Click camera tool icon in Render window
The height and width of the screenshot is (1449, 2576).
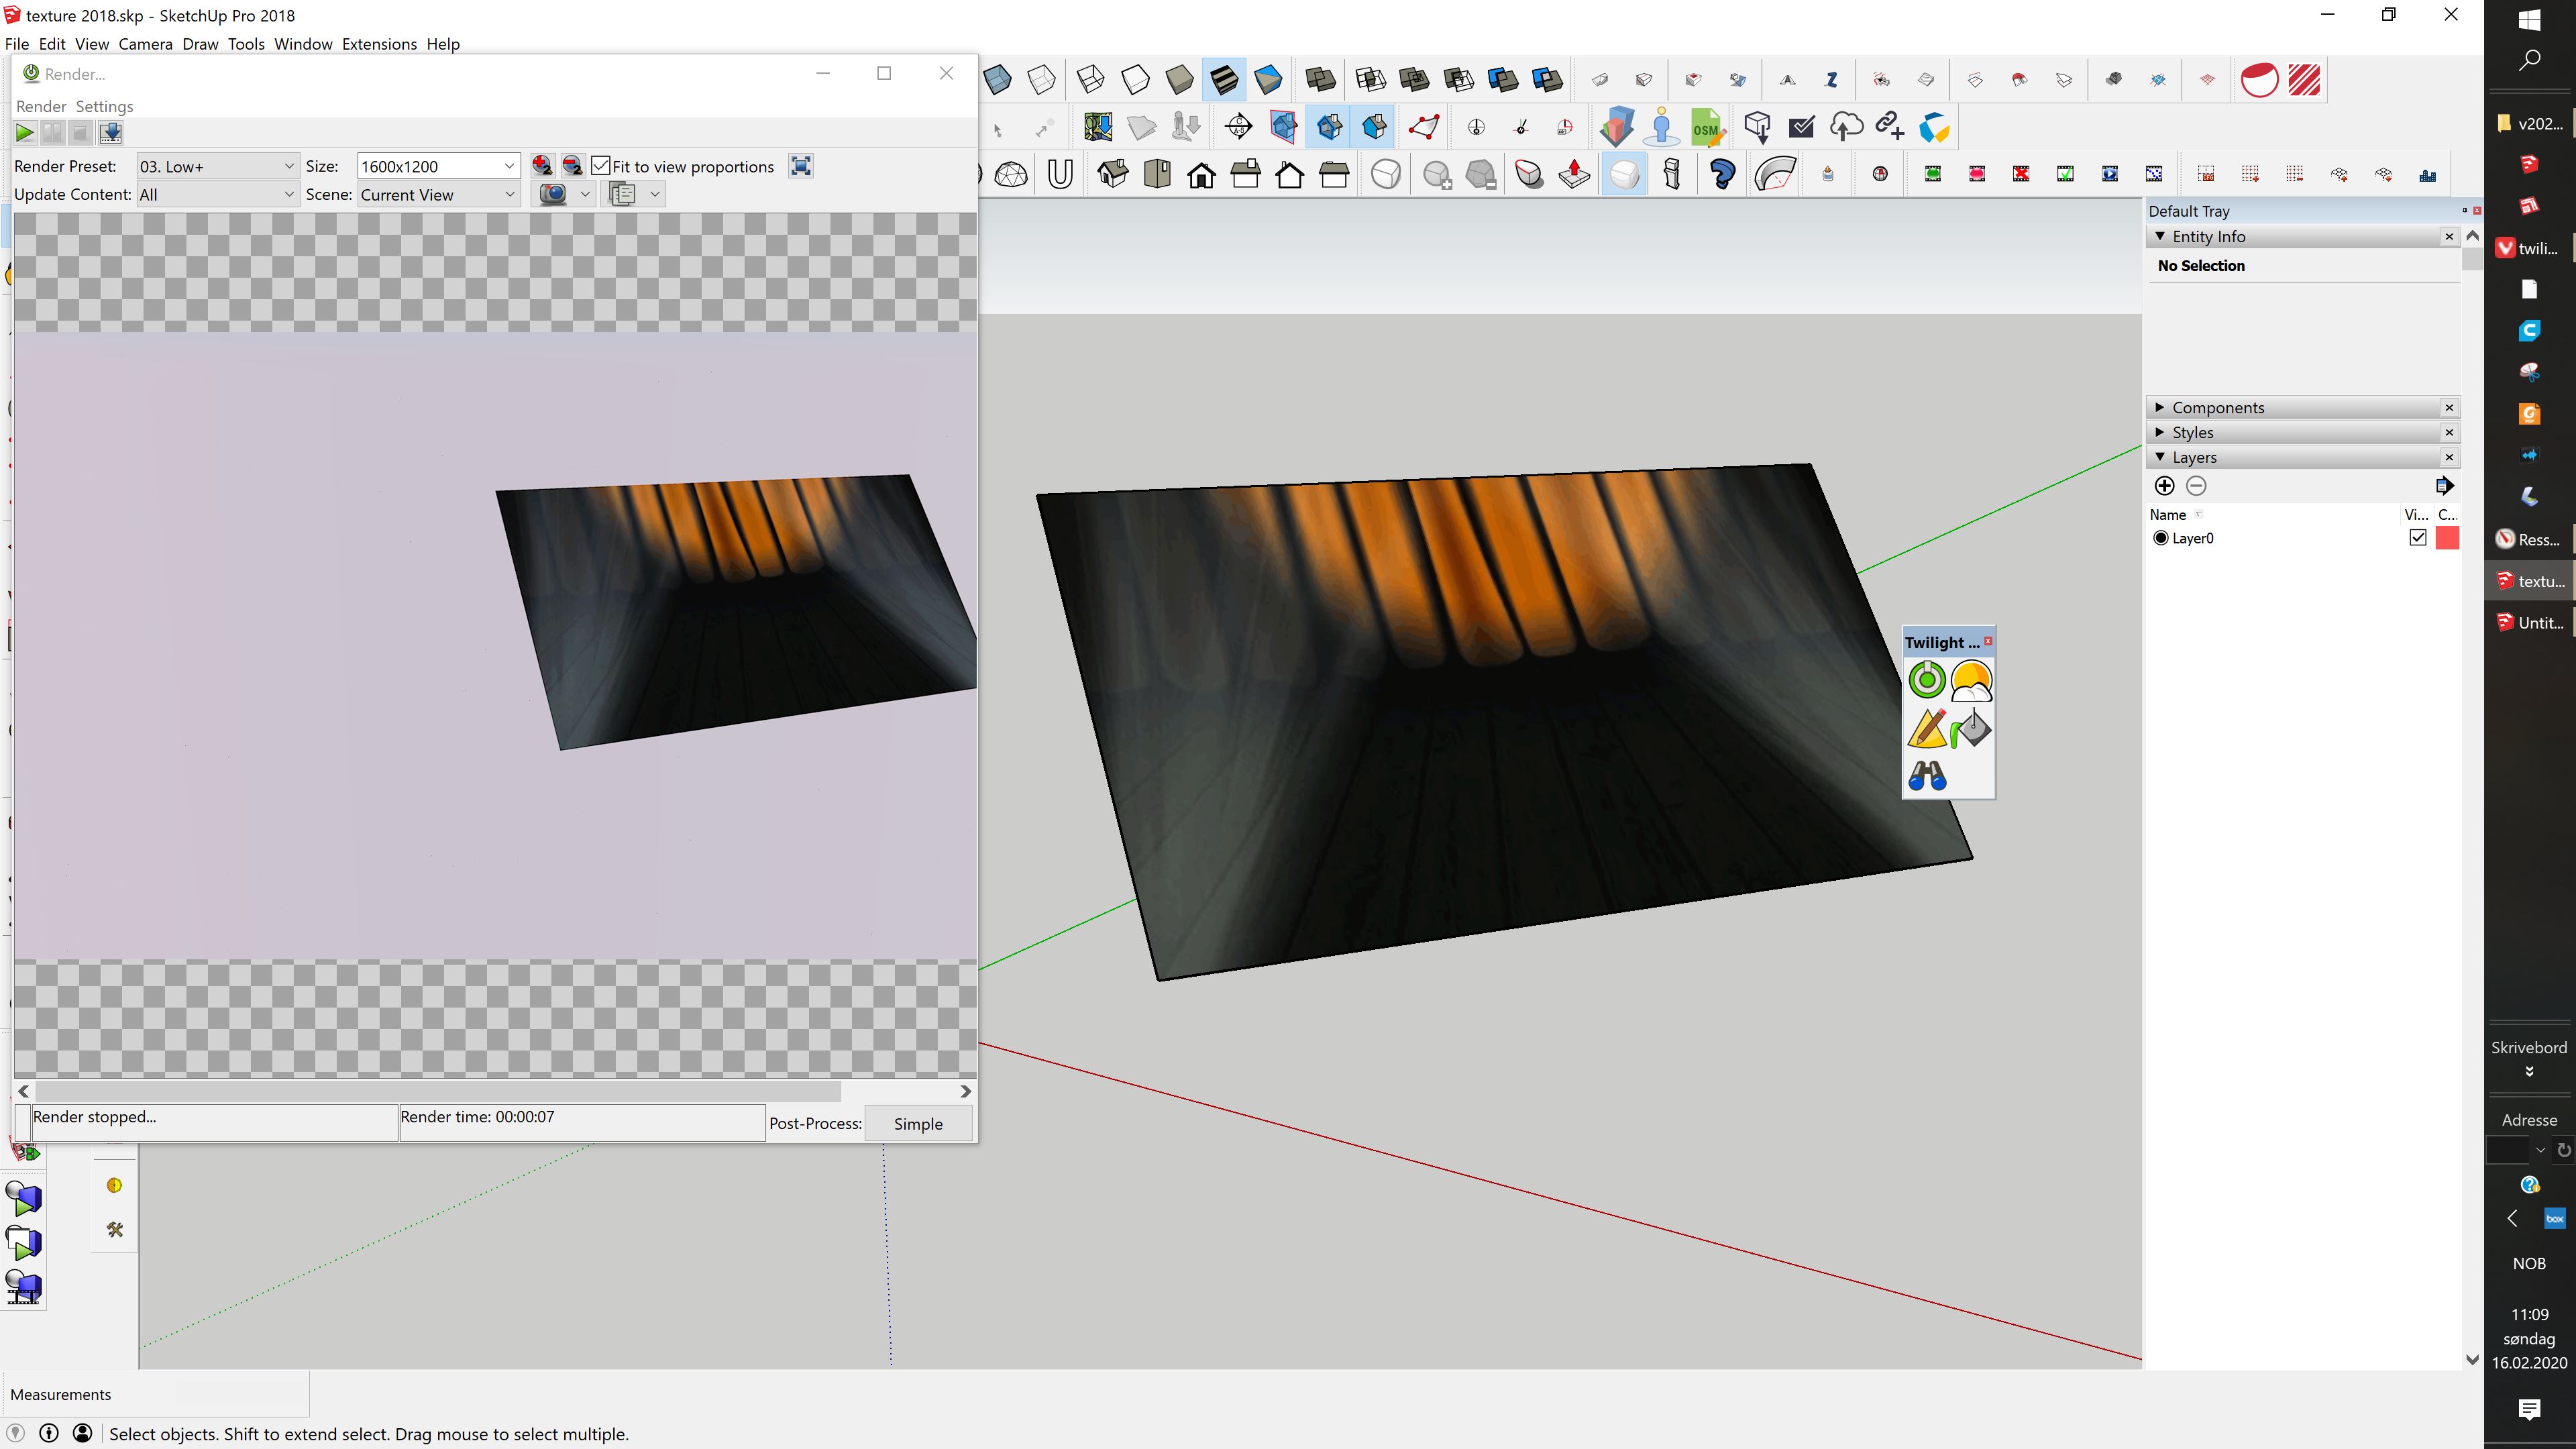click(552, 194)
